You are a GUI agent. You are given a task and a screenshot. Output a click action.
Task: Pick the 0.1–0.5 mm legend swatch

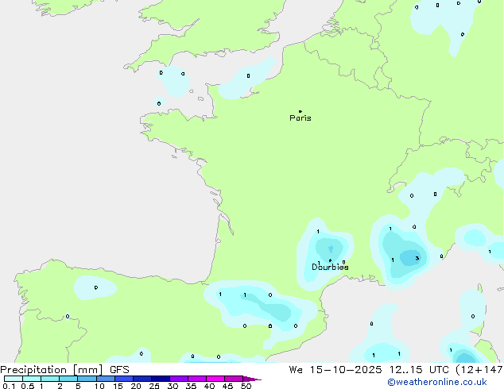(x=14, y=379)
